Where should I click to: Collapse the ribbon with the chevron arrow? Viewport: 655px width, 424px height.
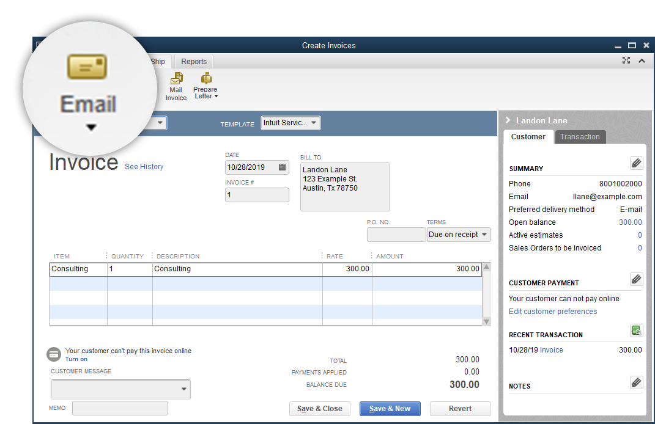pyautogui.click(x=642, y=60)
